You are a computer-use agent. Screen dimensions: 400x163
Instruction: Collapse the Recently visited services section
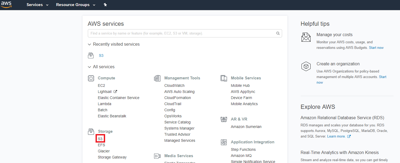point(89,44)
